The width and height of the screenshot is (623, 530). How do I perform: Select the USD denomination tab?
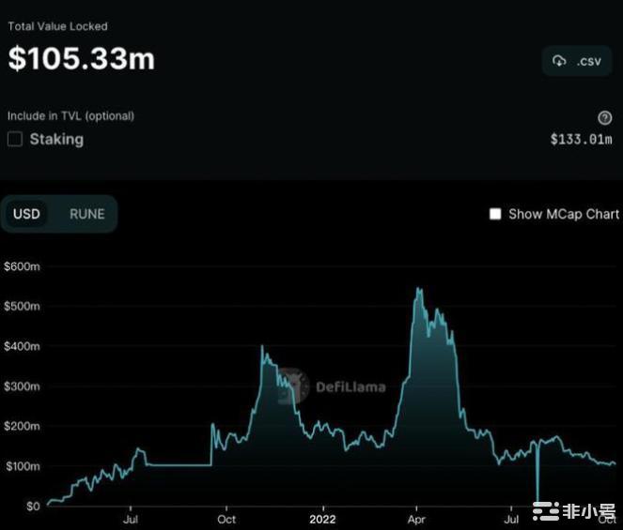point(26,214)
